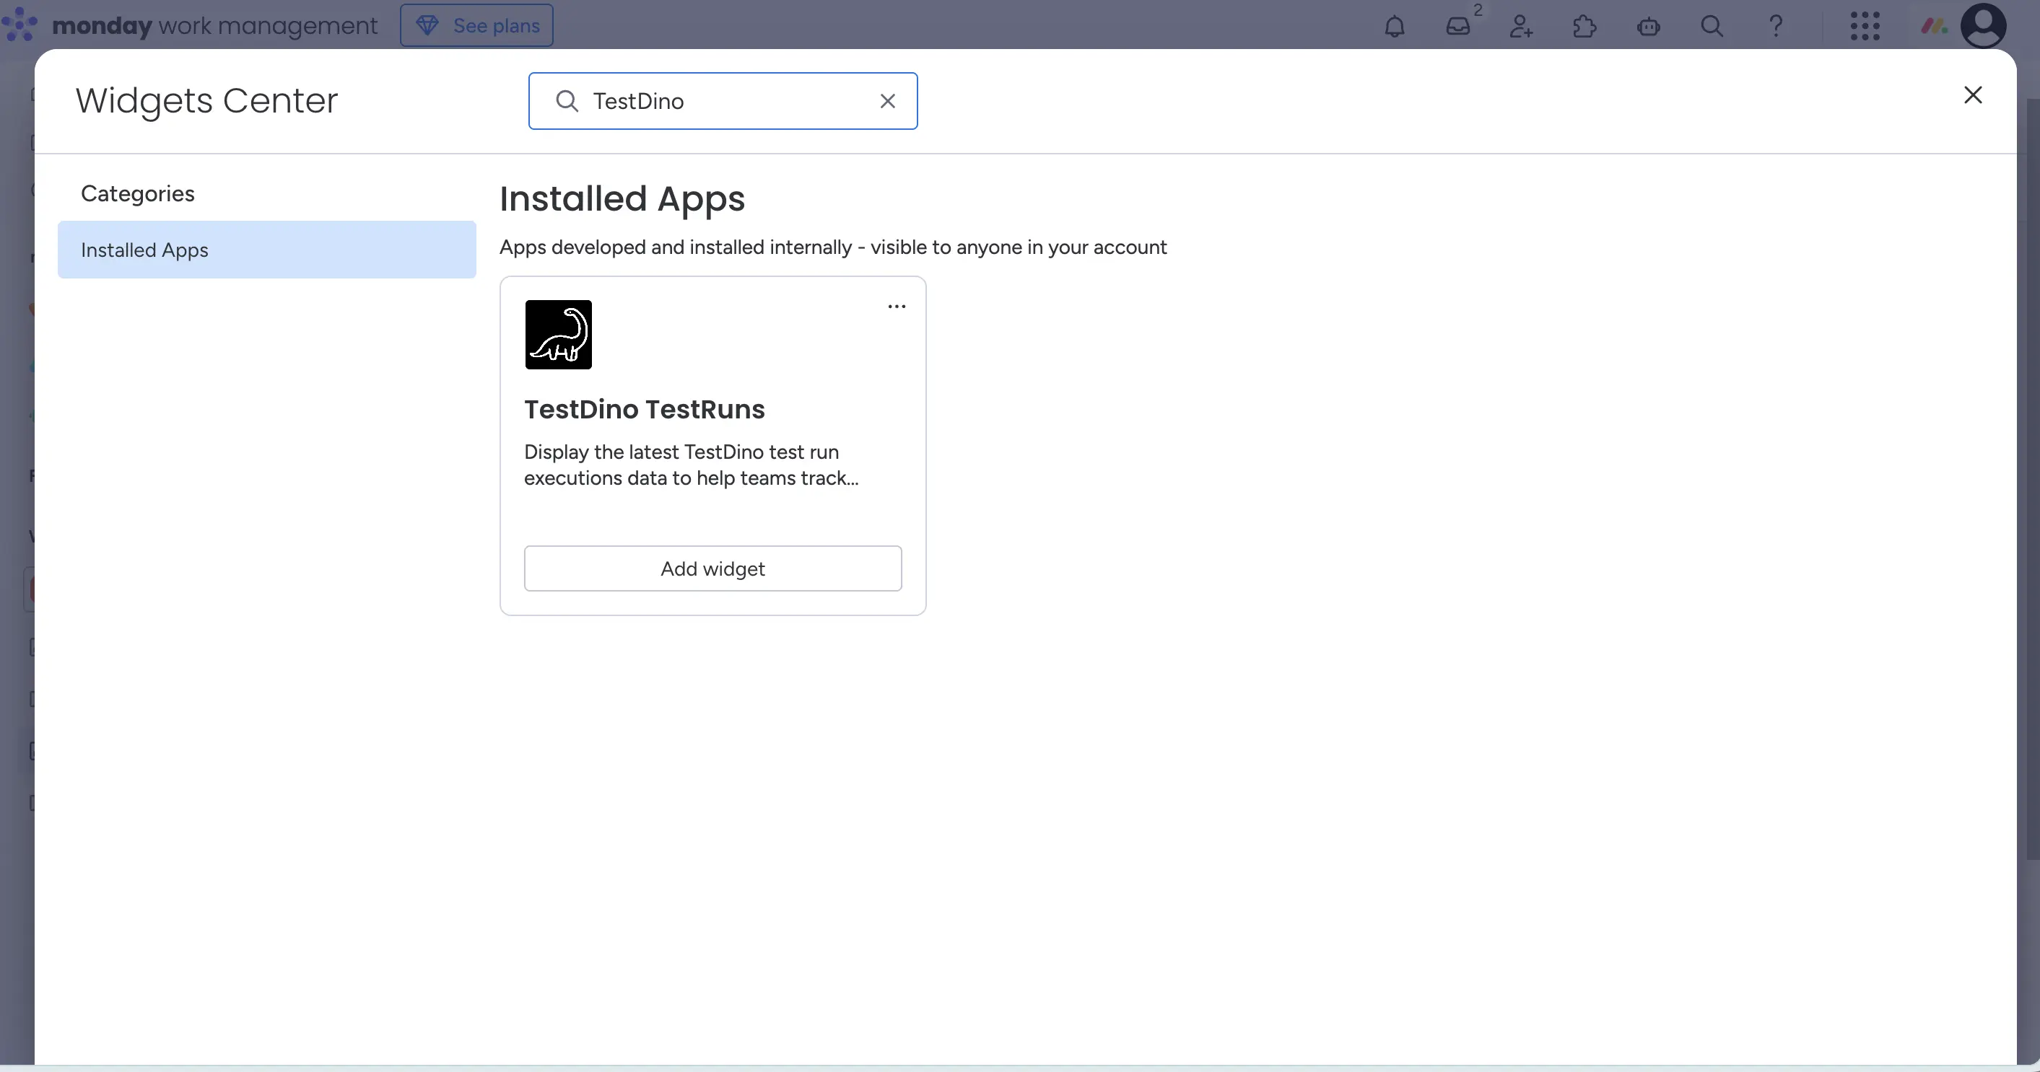Click 'Apps developed and installed internally' text
This screenshot has width=2040, height=1072.
pos(833,247)
